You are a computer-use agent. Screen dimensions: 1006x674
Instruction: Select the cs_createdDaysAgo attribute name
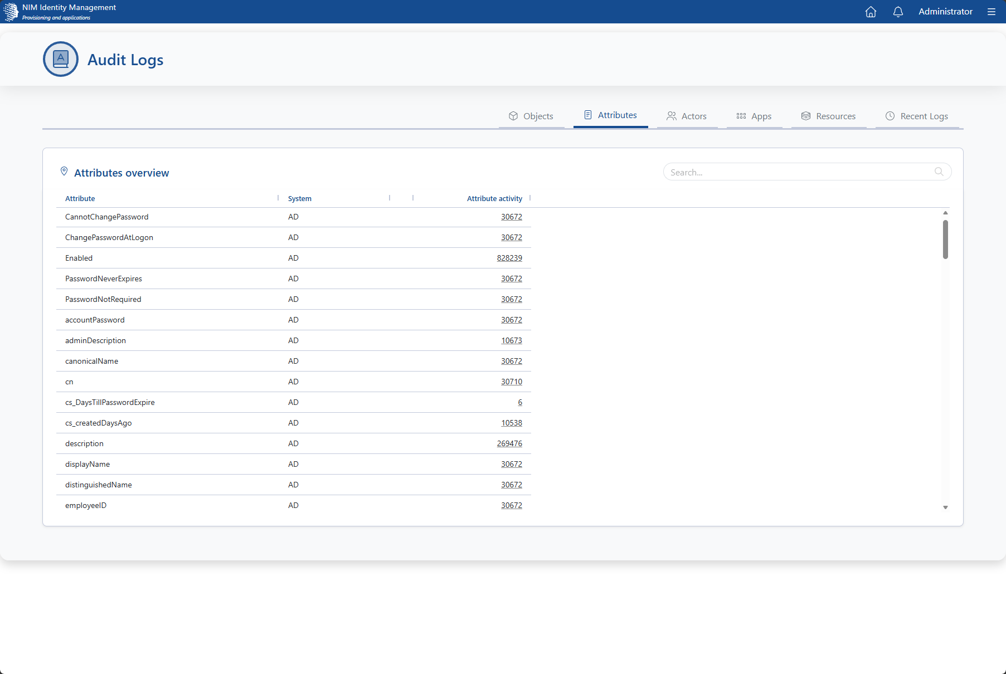(x=99, y=423)
